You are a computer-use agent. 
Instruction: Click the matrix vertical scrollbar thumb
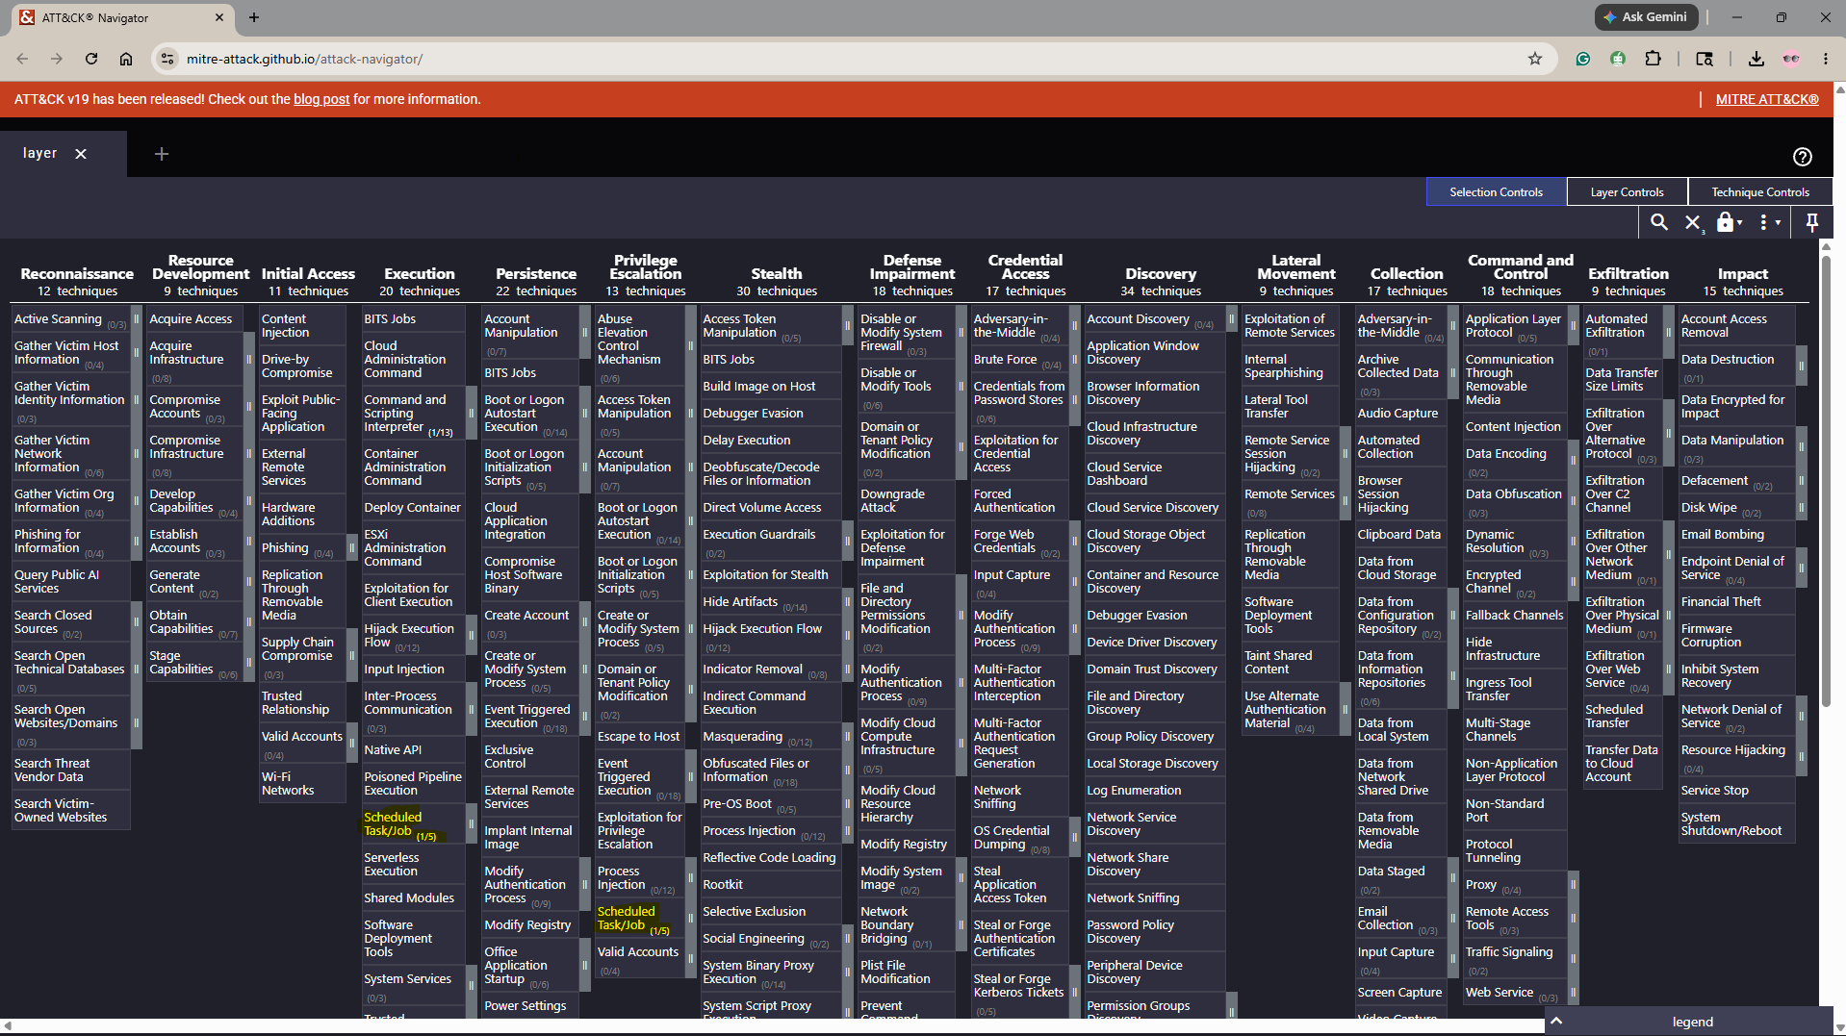[1826, 481]
